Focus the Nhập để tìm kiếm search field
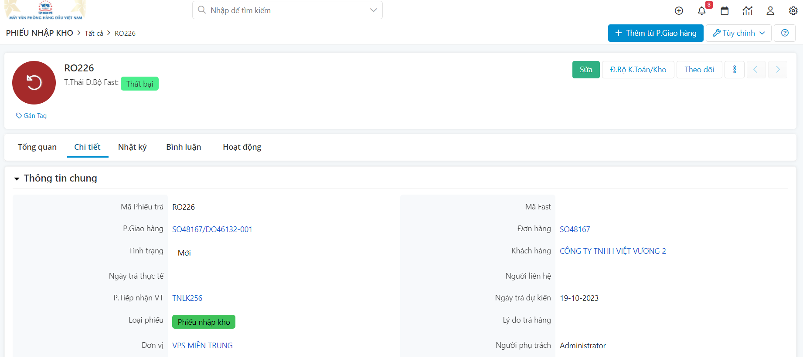This screenshot has width=803, height=357. pyautogui.click(x=288, y=10)
